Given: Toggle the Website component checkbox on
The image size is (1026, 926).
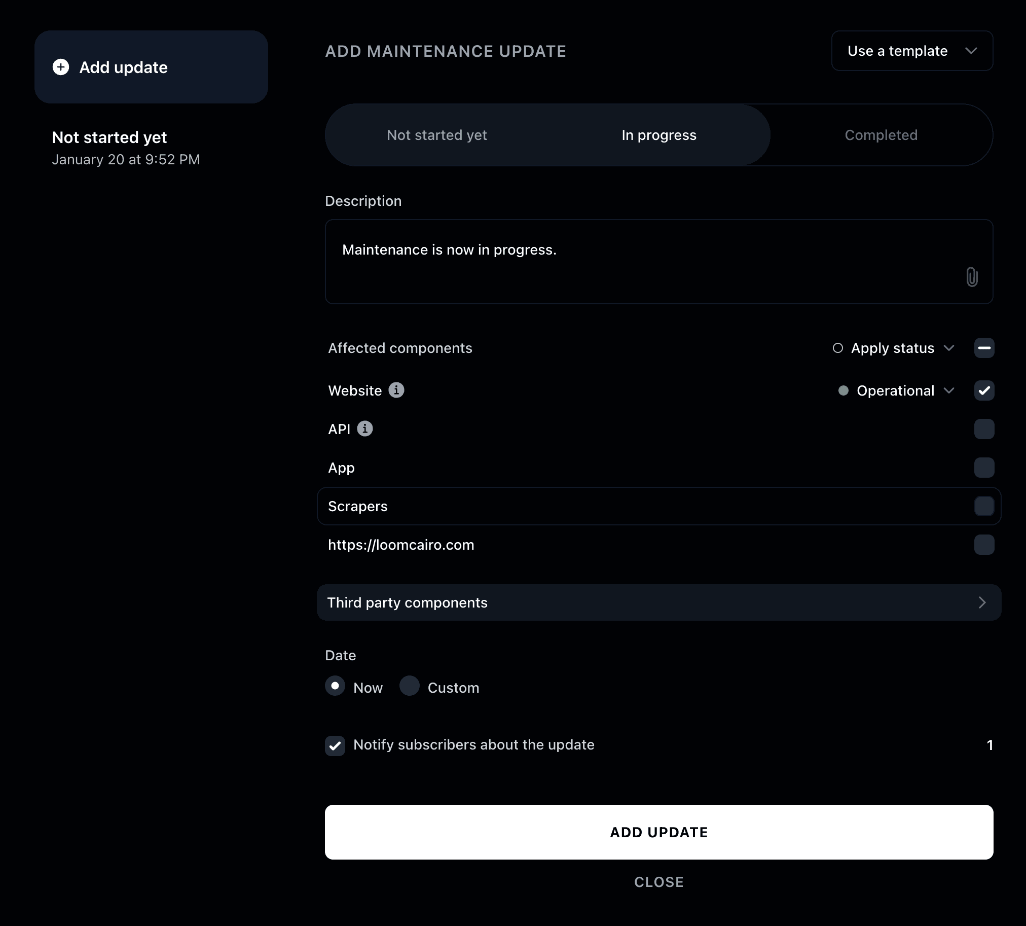Looking at the screenshot, I should point(983,390).
